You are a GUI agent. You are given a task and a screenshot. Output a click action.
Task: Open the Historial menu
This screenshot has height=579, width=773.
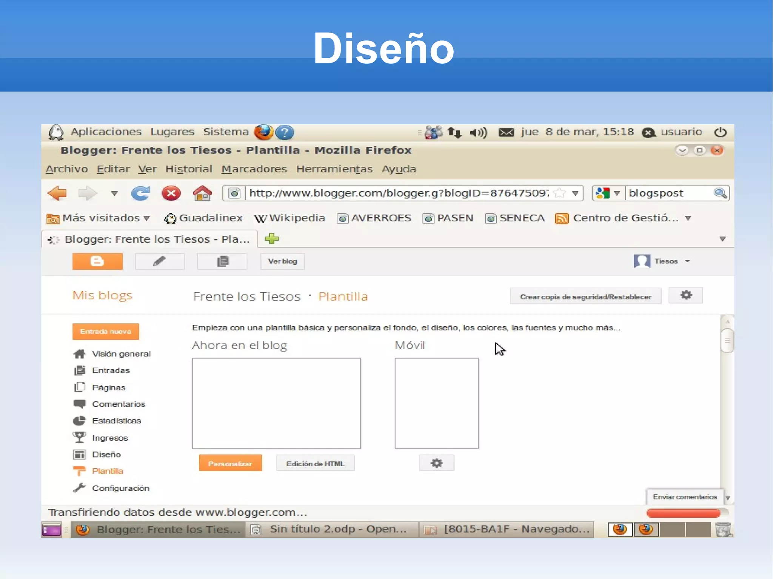point(189,169)
